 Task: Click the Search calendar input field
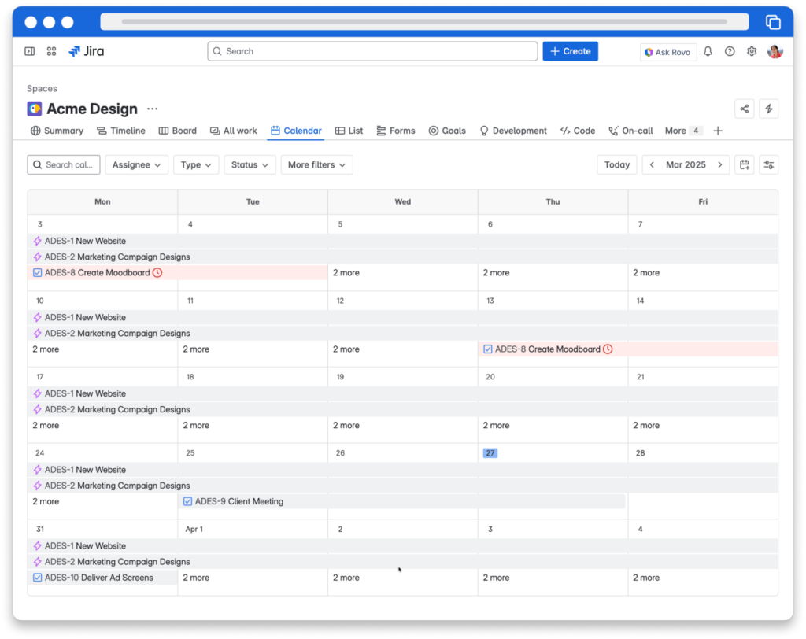click(64, 165)
